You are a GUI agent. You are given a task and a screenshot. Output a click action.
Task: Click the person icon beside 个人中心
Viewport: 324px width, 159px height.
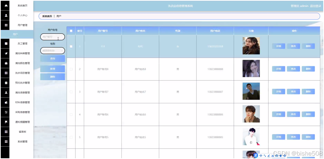tap(6, 15)
